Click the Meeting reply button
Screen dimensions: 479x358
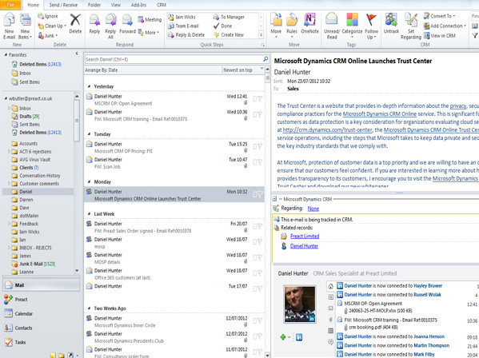150,19
